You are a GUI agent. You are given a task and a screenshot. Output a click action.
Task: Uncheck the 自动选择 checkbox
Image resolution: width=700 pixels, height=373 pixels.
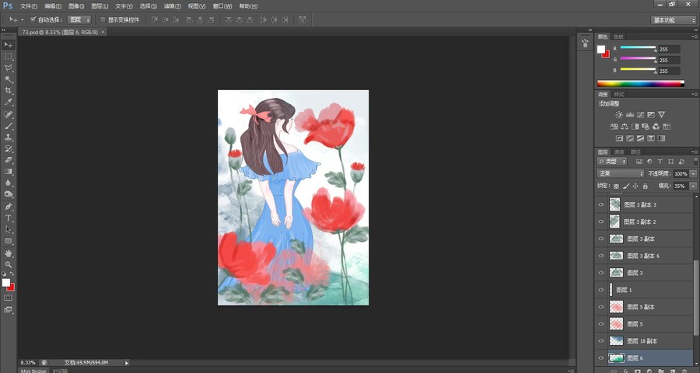(x=33, y=19)
